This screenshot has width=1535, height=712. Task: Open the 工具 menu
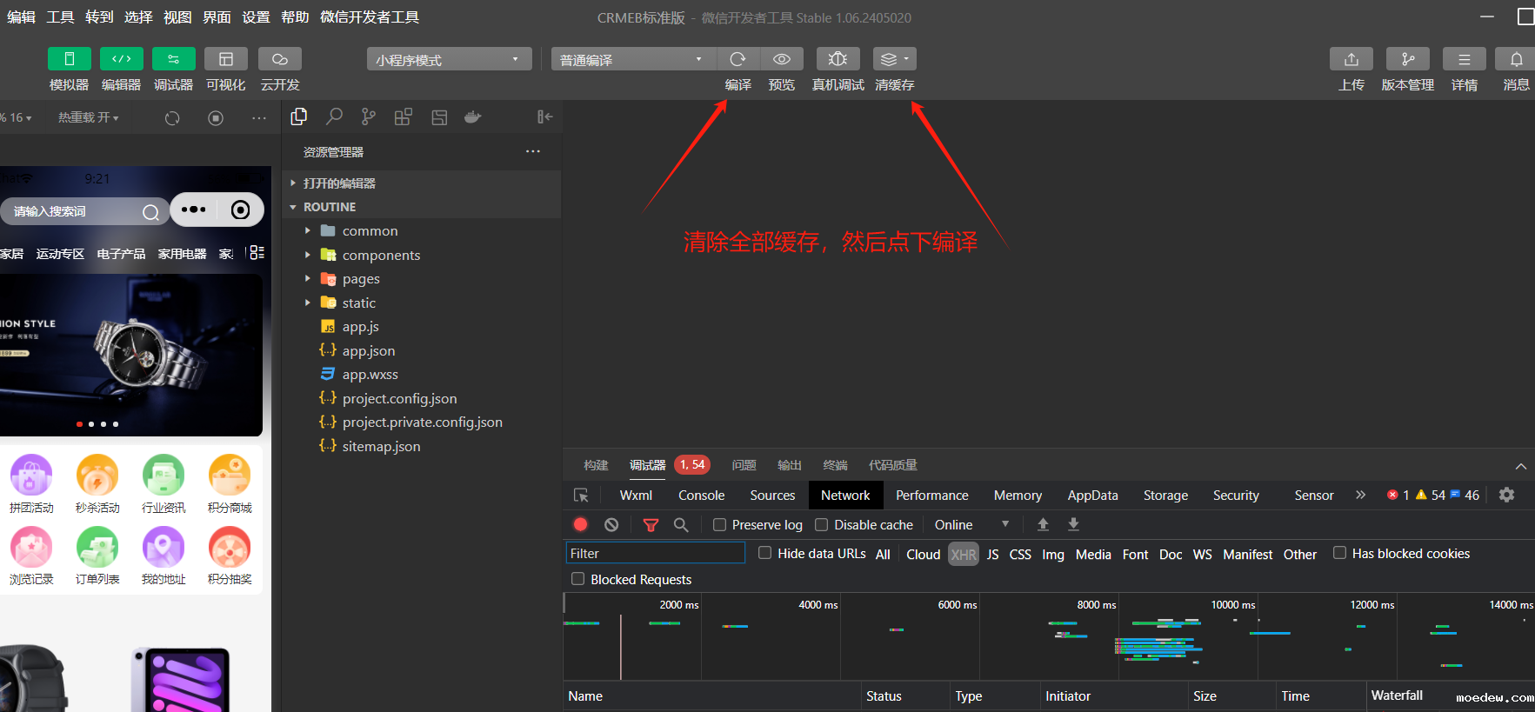point(60,17)
